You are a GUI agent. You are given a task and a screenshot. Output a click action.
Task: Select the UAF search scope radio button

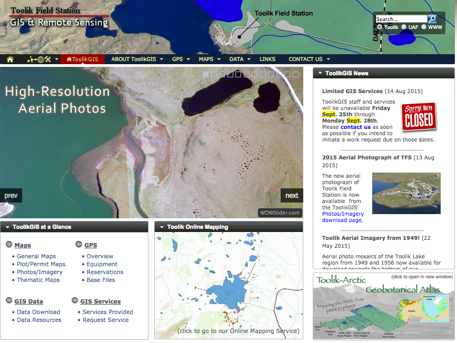[404, 27]
